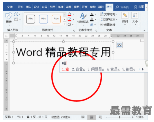Open the Shape Effects dropdown arrow
Viewport: 154px width, 122px height.
[x=73, y=25]
